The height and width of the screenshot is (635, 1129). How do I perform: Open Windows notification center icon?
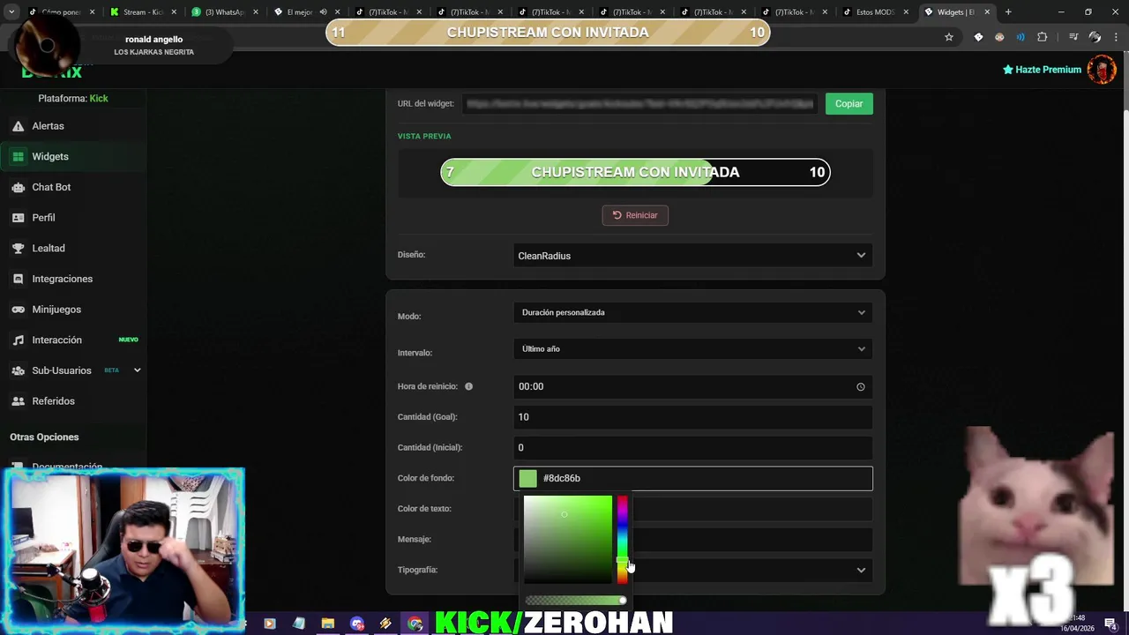point(1110,624)
